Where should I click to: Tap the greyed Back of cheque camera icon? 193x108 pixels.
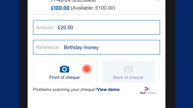[x=128, y=69]
